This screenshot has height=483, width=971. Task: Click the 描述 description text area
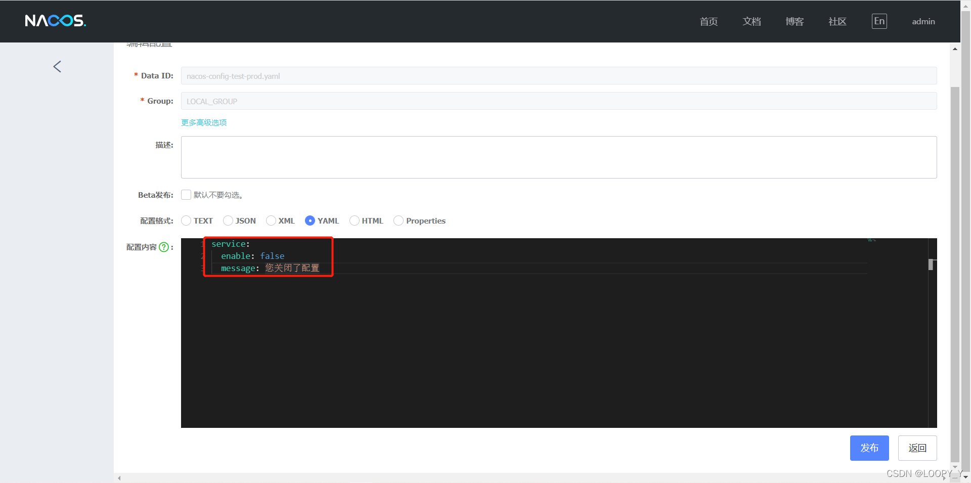[559, 157]
